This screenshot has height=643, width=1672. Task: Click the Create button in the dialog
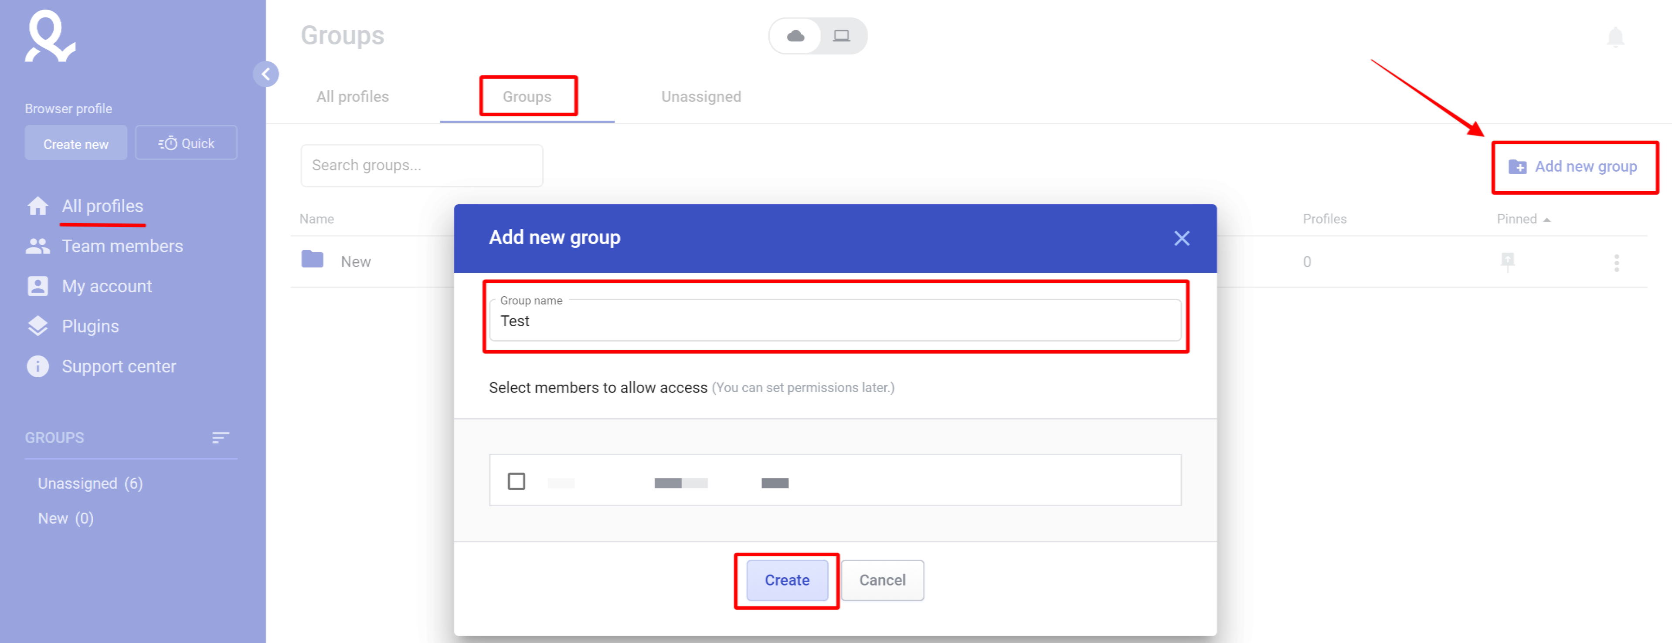(787, 580)
